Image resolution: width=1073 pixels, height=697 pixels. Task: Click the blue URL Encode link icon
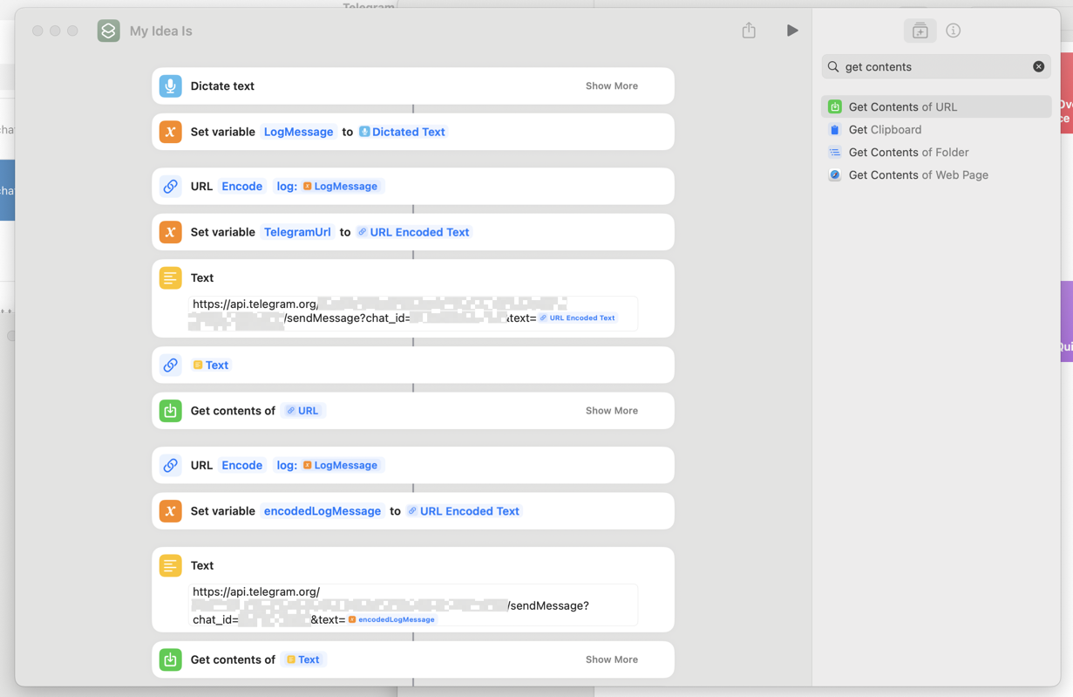coord(170,186)
